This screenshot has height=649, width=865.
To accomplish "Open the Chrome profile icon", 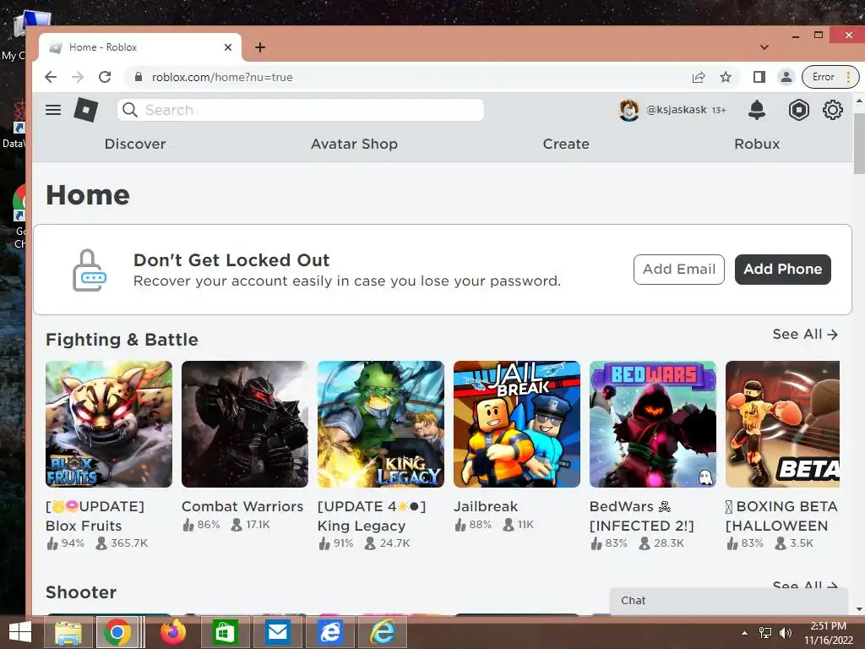I will pyautogui.click(x=786, y=77).
